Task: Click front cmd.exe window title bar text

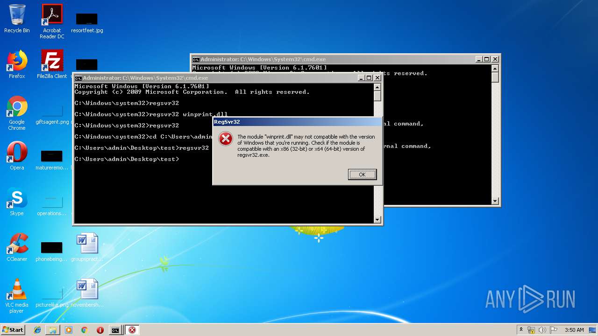Action: pyautogui.click(x=146, y=78)
